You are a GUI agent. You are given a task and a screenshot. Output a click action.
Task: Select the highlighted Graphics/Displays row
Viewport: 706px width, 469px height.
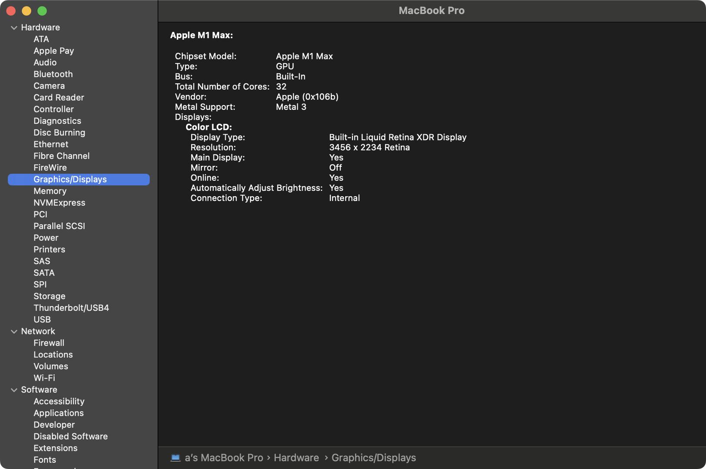79,179
